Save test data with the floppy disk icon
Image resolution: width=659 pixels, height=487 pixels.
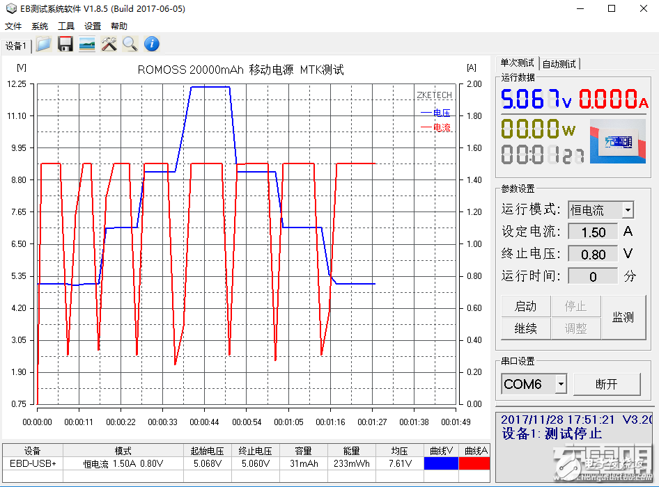tap(65, 45)
